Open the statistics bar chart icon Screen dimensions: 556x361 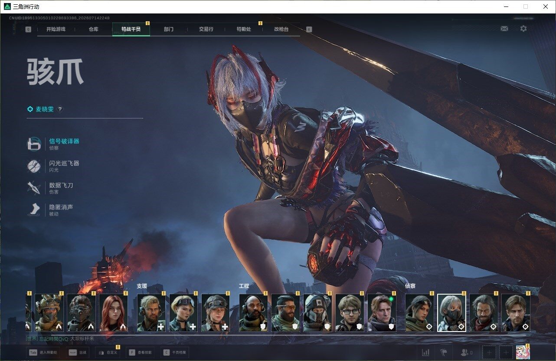tap(426, 353)
